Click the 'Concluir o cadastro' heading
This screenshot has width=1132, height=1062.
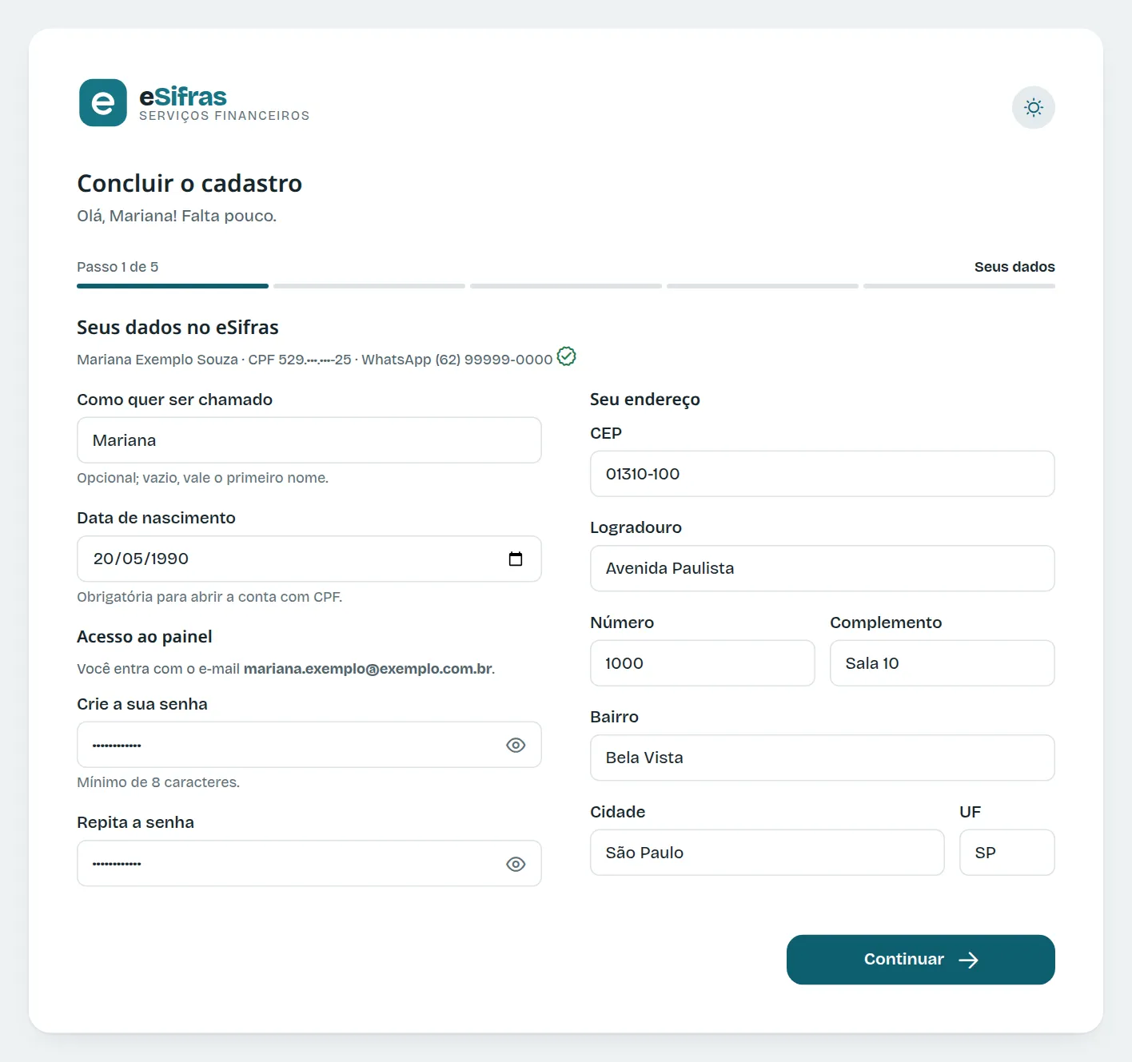(x=189, y=184)
